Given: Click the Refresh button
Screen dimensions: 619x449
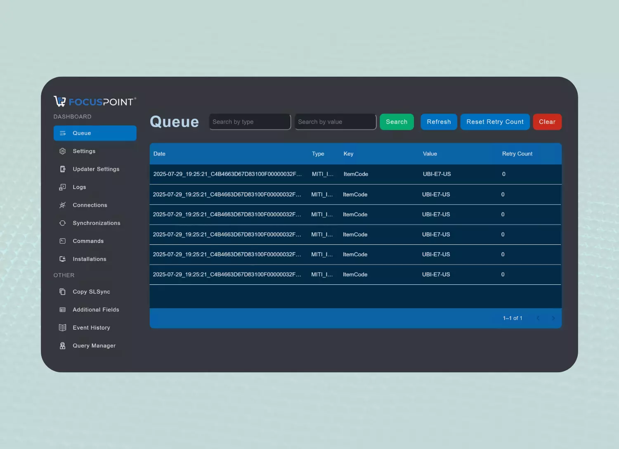Looking at the screenshot, I should click(x=439, y=122).
